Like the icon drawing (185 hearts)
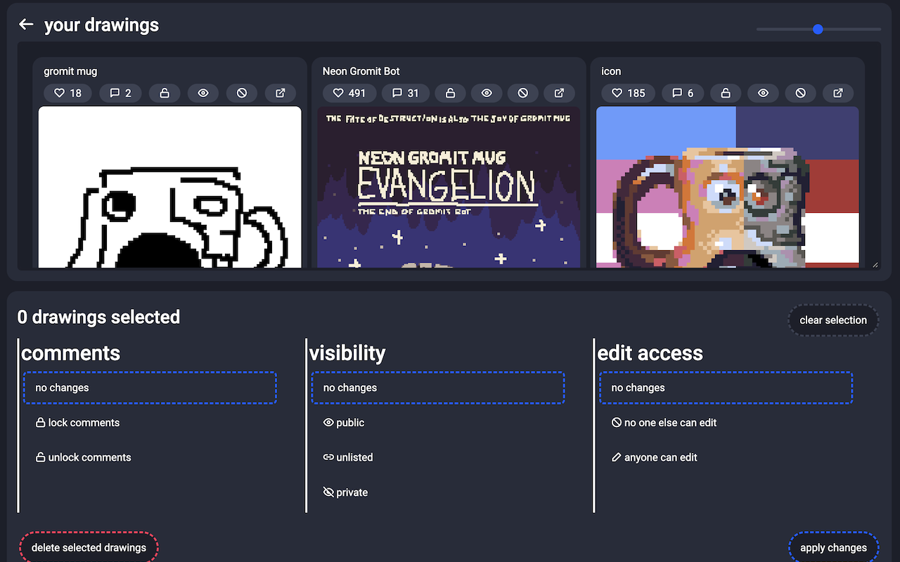Viewport: 900px width, 562px height. 628,93
